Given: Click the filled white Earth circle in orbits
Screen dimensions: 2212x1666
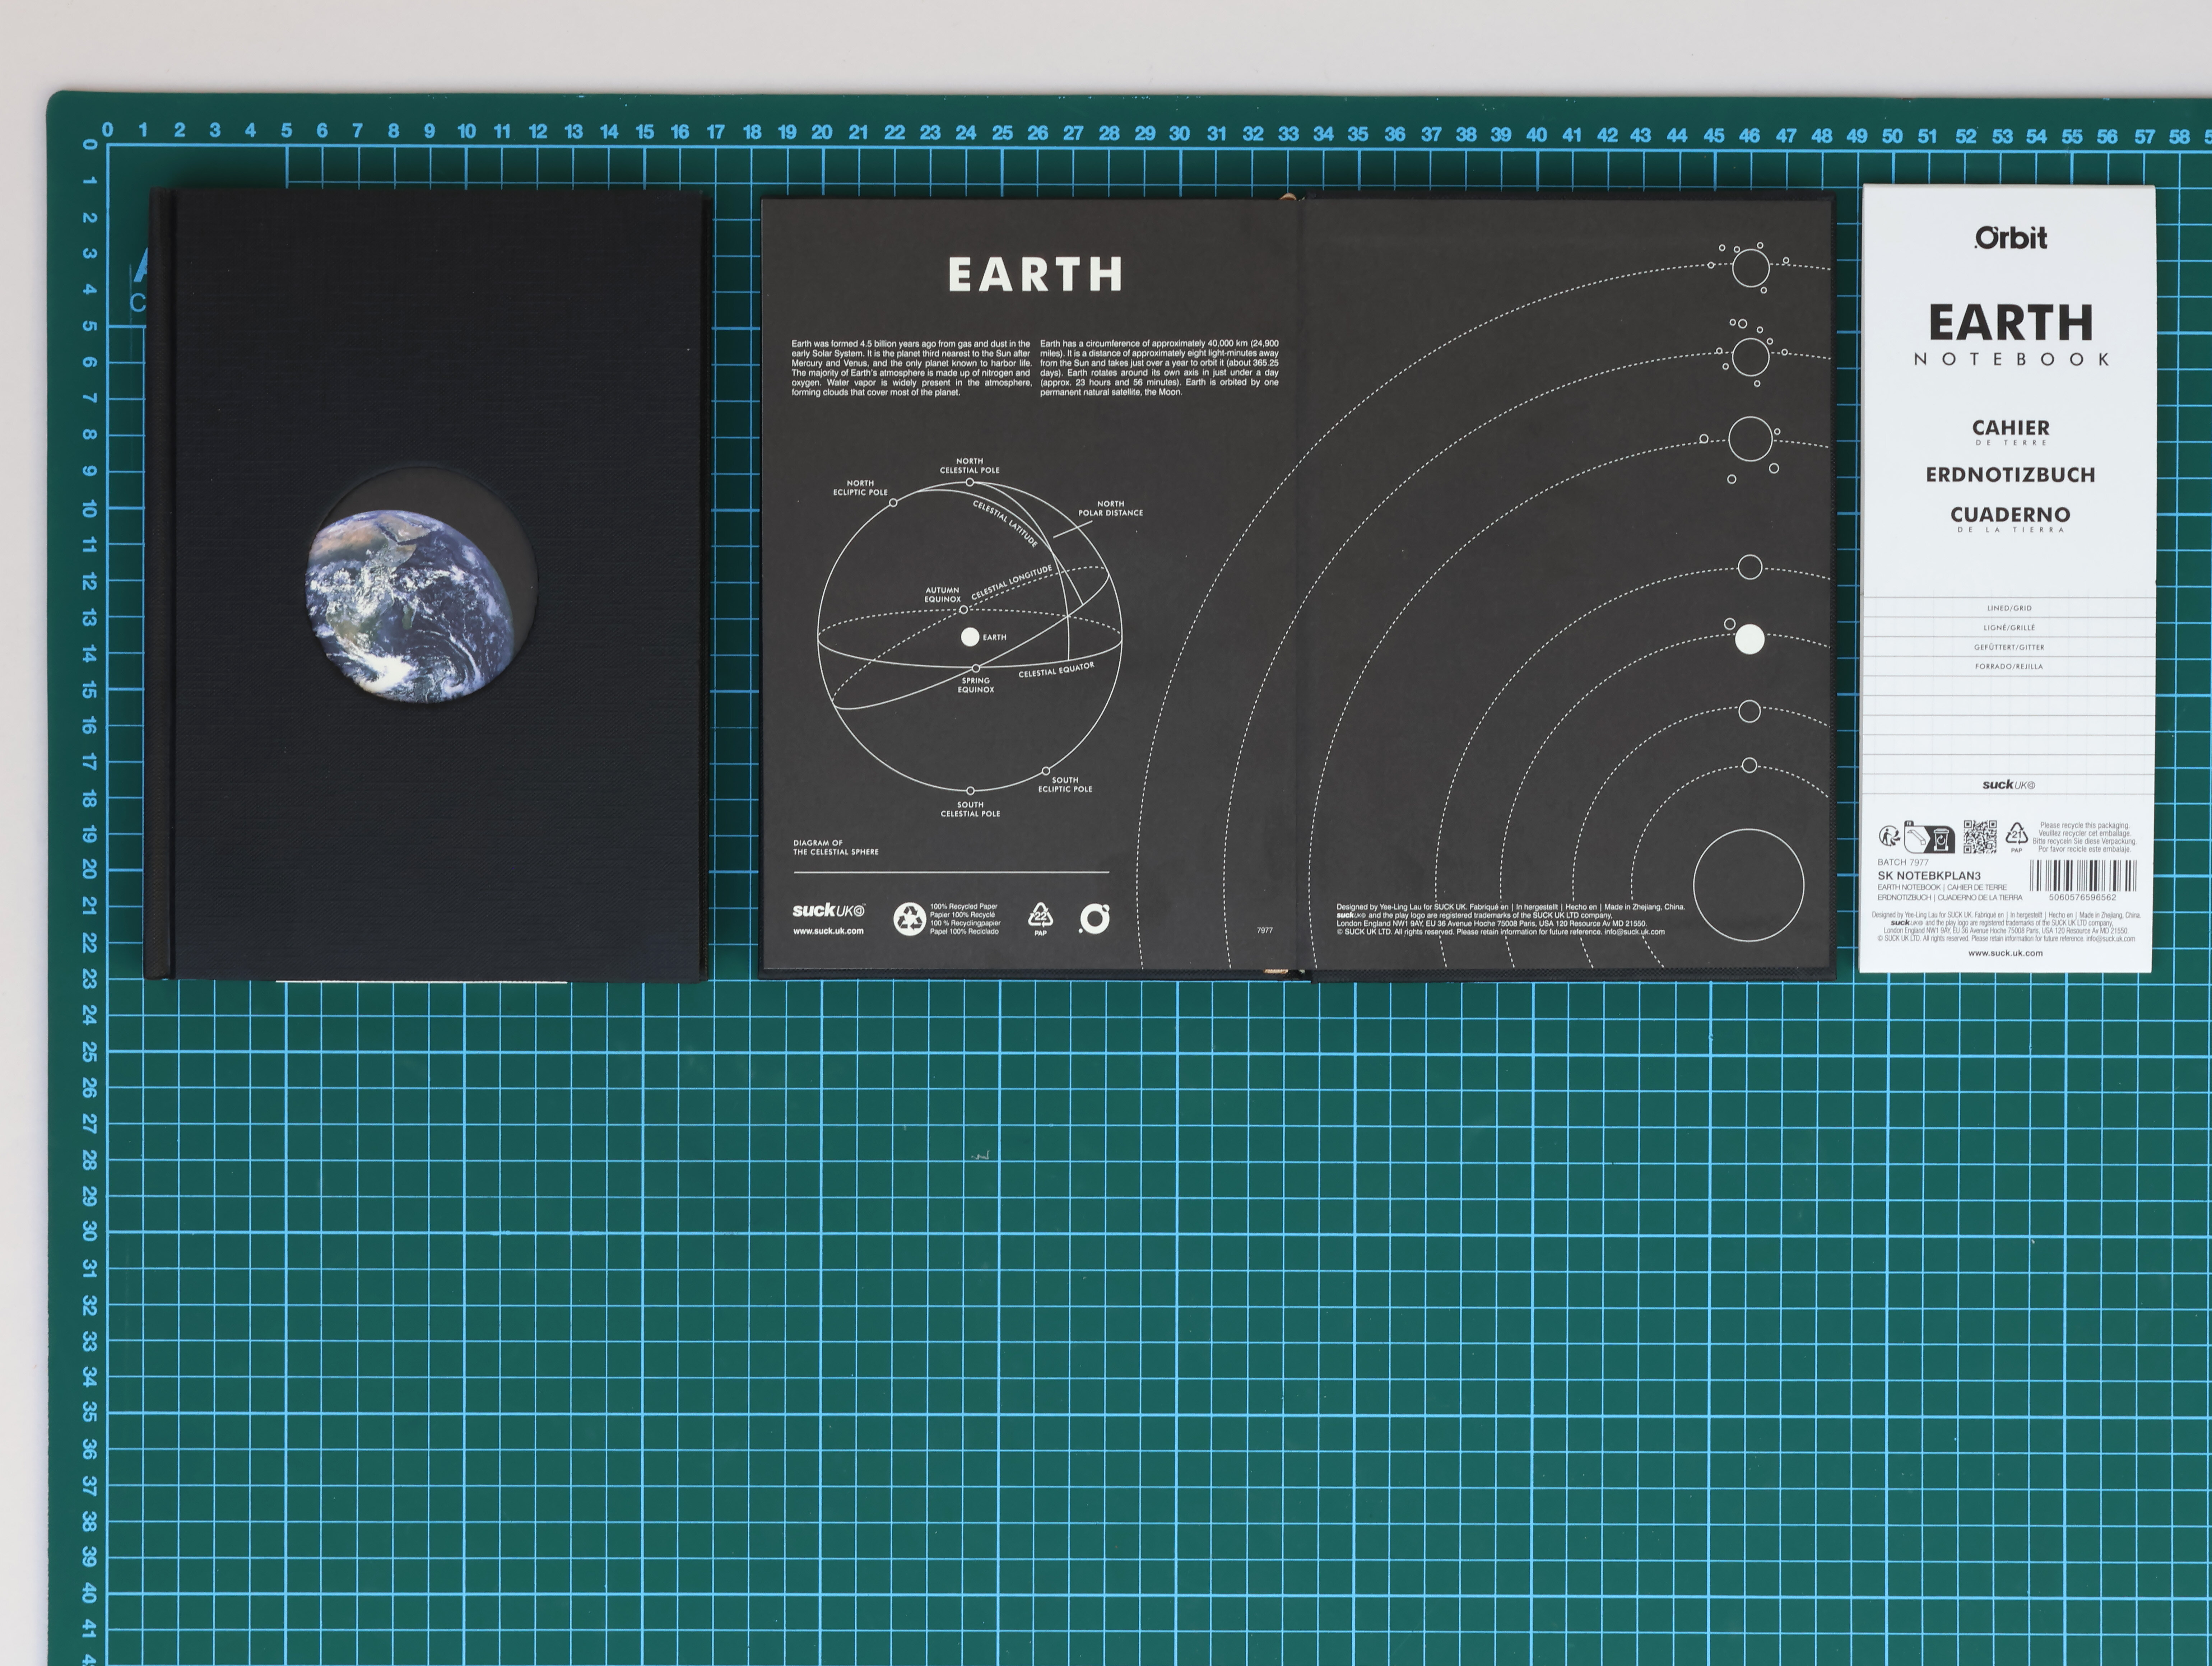Looking at the screenshot, I should [x=1749, y=639].
